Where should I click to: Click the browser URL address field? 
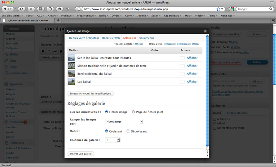pyautogui.click(x=150, y=9)
